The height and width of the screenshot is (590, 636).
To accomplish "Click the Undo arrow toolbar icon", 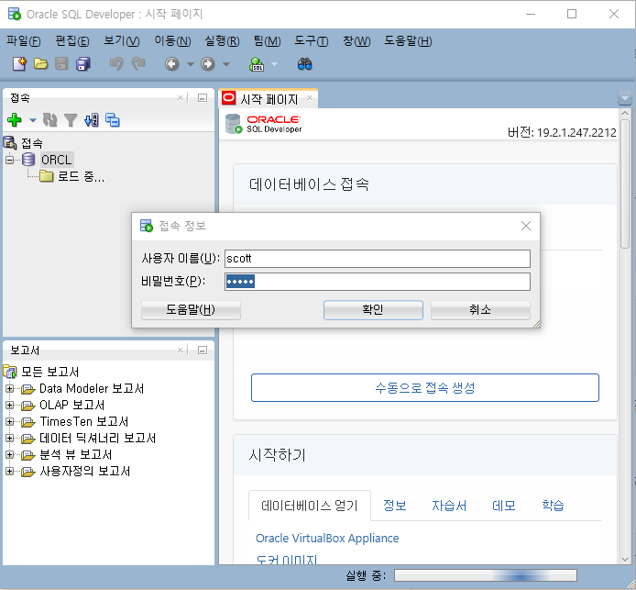I will 116,63.
